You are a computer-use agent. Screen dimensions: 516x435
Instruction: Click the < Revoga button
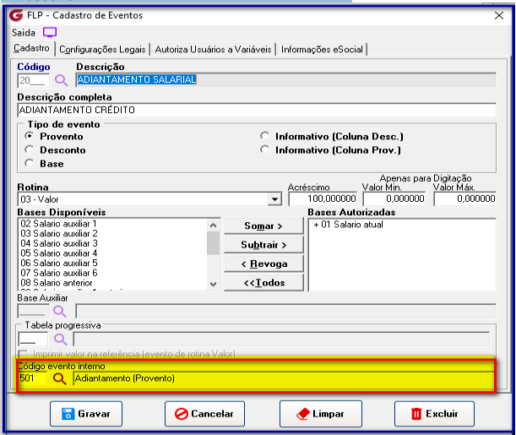263,264
